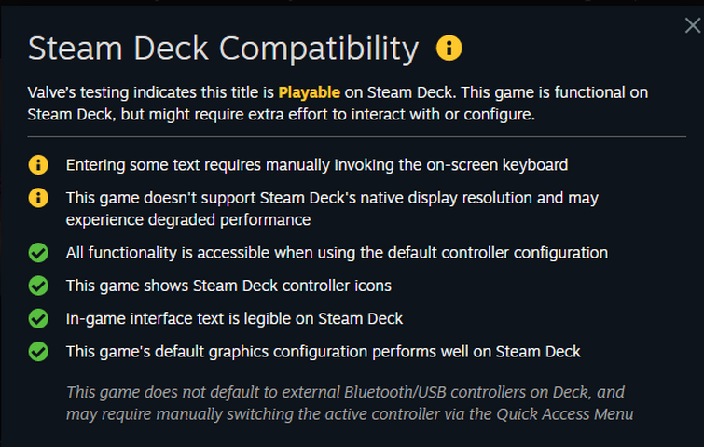The width and height of the screenshot is (704, 447).
Task: Click 'default graphics configuration performs well' line
Action: click(324, 351)
